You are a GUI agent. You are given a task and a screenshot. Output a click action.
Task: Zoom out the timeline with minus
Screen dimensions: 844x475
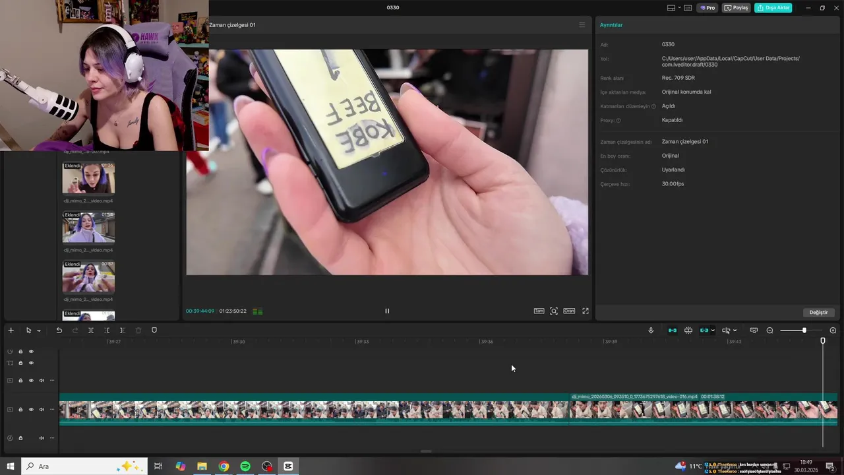769,331
